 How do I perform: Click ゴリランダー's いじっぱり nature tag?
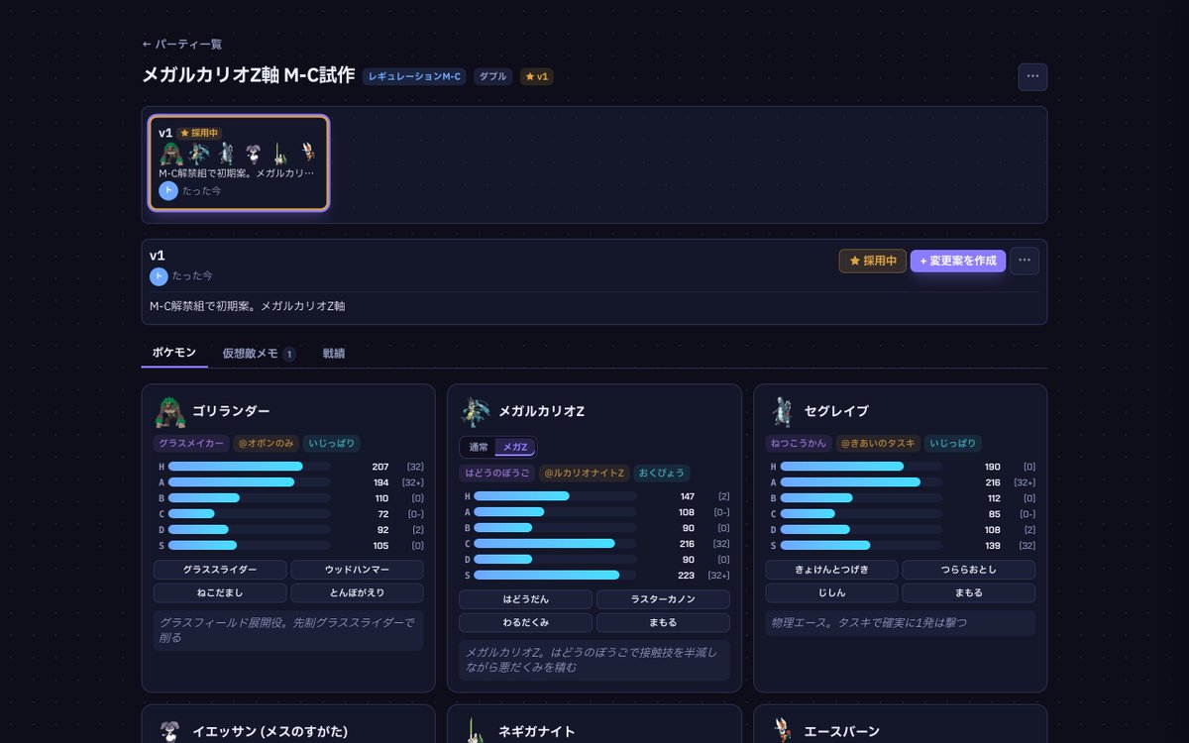(x=331, y=444)
